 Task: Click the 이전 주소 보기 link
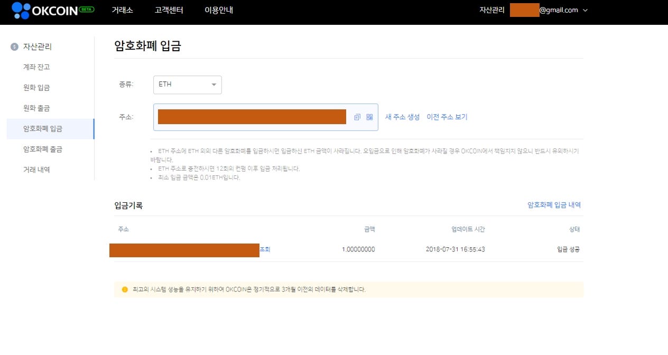pyautogui.click(x=447, y=117)
